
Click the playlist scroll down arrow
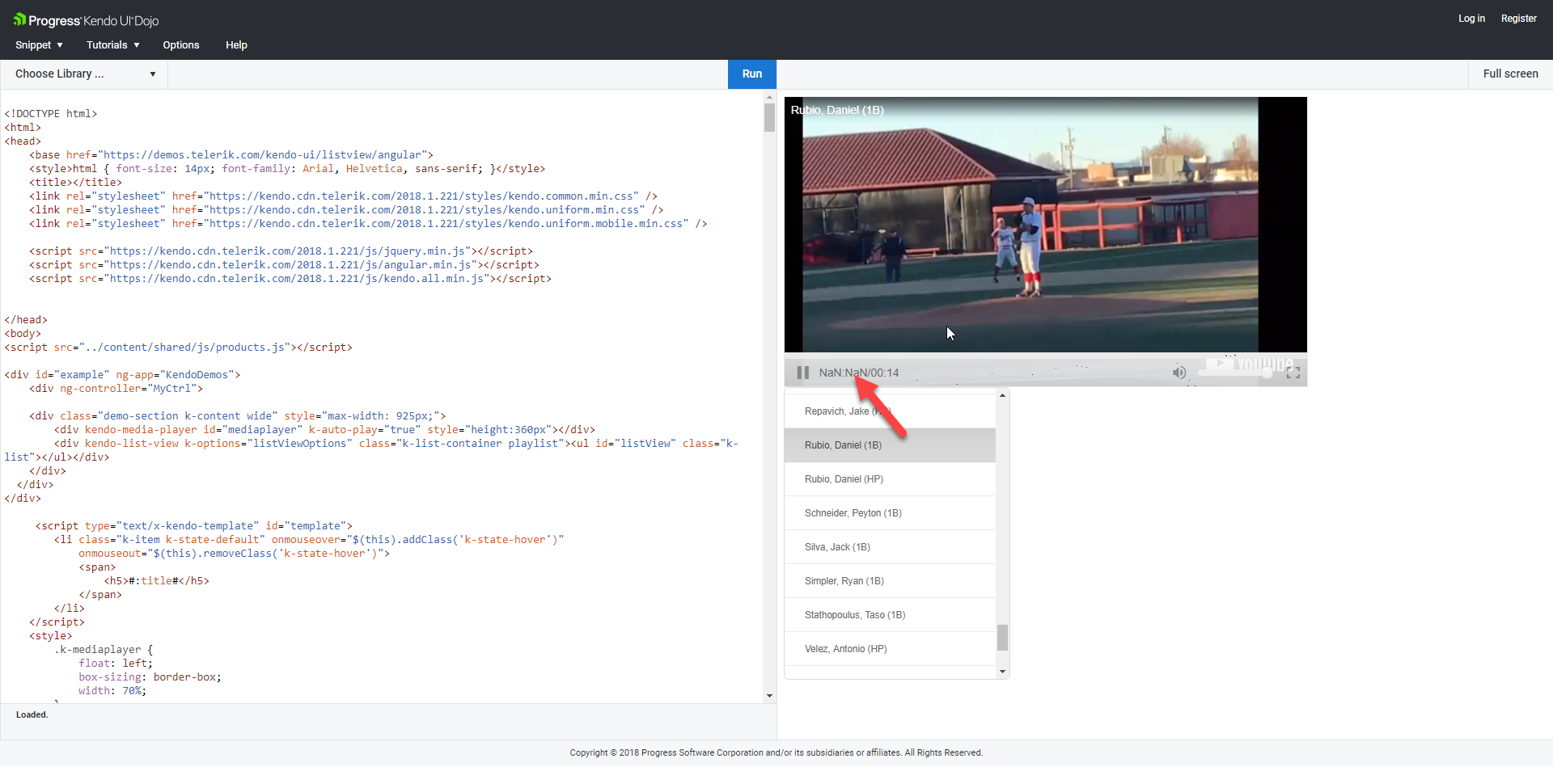(x=1002, y=672)
